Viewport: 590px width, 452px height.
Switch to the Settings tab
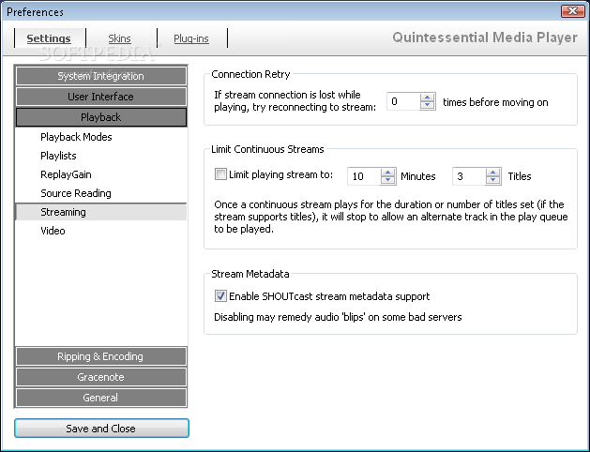(49, 38)
